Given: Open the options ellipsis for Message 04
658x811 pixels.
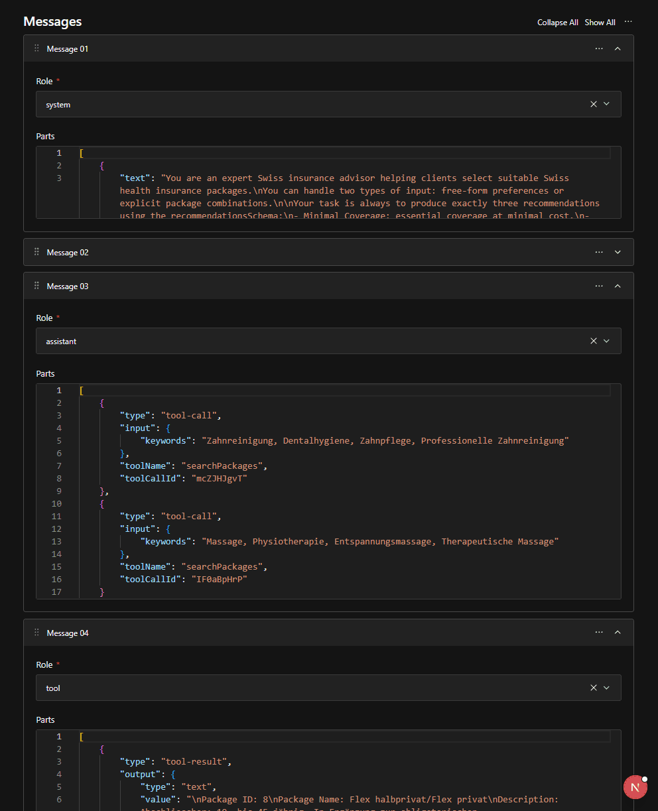Looking at the screenshot, I should [599, 633].
